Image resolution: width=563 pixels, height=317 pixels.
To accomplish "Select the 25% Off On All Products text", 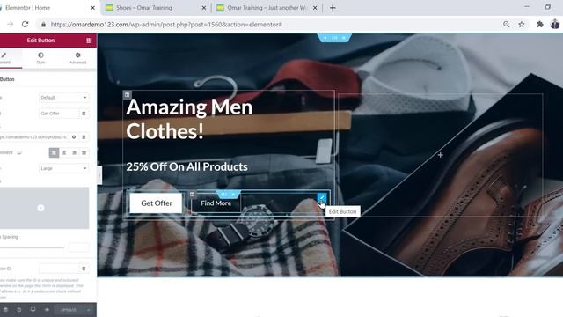I will (x=186, y=166).
